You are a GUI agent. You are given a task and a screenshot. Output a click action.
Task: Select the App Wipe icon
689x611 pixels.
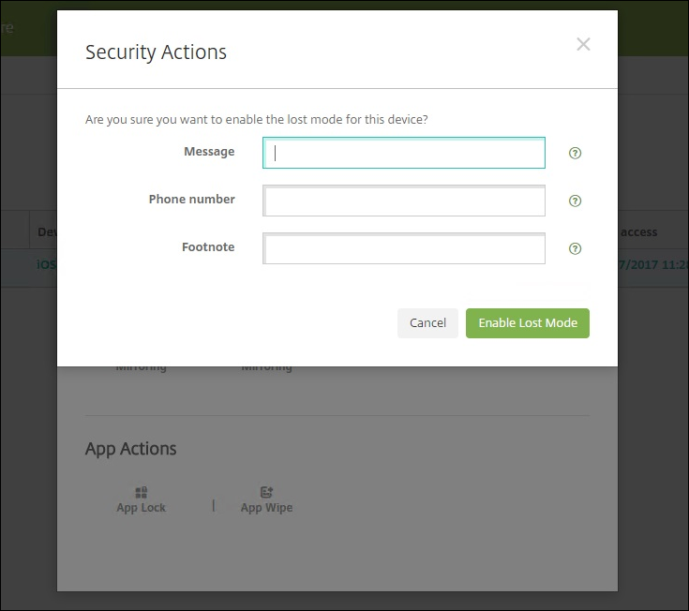pyautogui.click(x=267, y=493)
